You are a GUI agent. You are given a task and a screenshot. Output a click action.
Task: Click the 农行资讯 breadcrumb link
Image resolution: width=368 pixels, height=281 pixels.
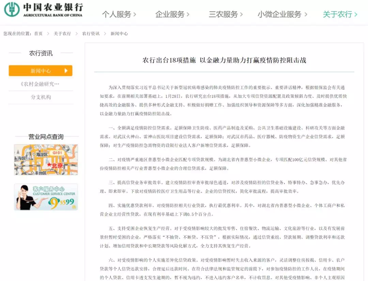click(91, 34)
